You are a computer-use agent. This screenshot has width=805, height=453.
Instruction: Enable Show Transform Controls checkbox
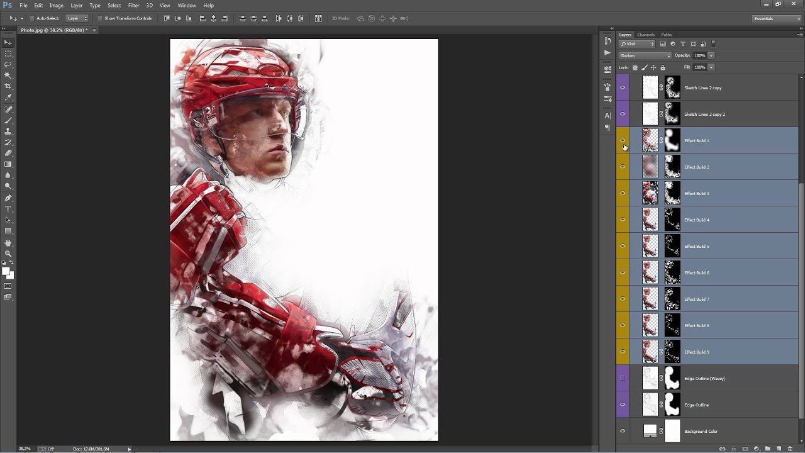coord(99,18)
